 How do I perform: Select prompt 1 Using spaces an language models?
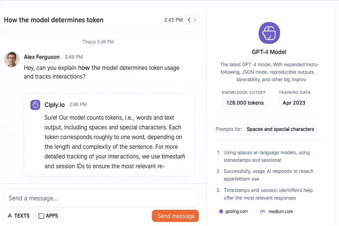[267, 156]
